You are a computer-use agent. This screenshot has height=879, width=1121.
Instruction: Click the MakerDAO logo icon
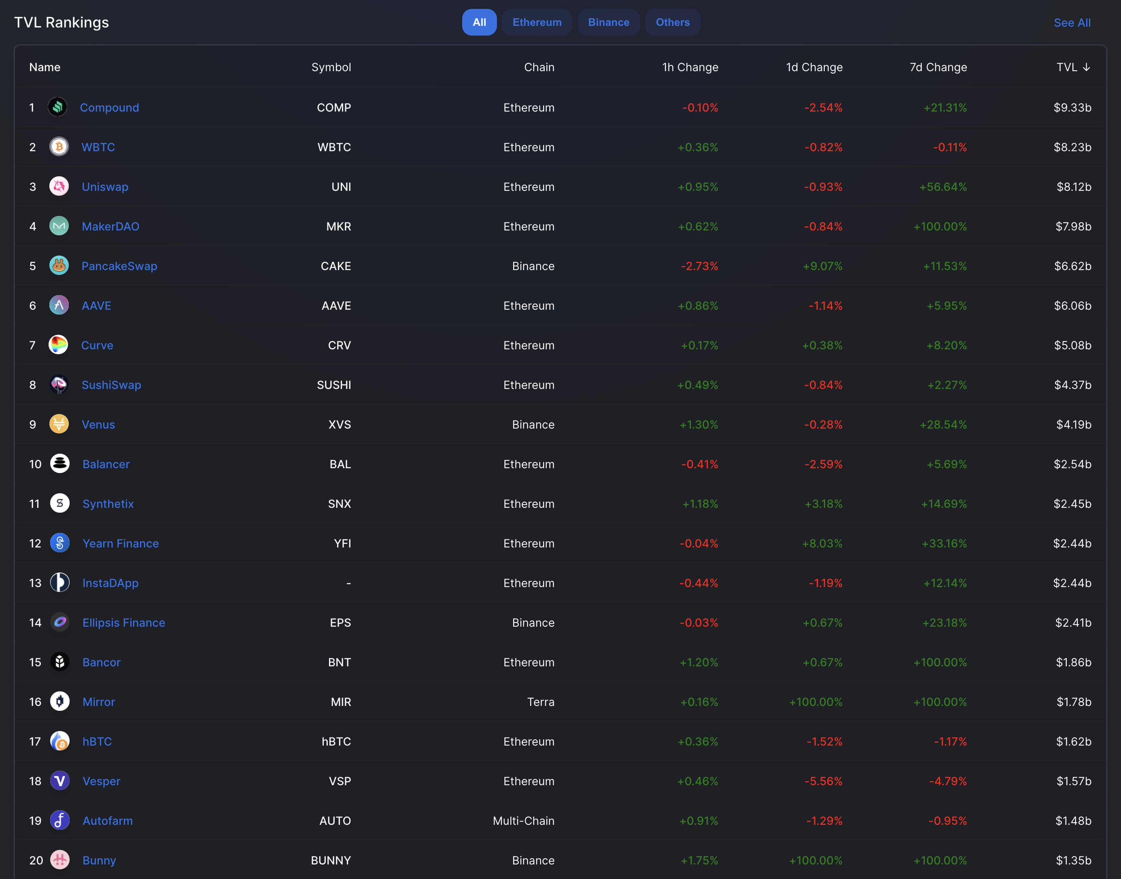tap(59, 226)
